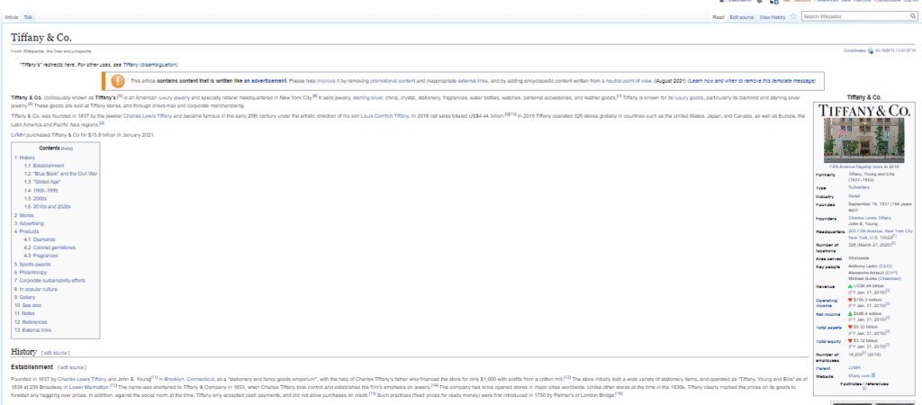Go to Gallery in contents
922x405 pixels.
[x=24, y=297]
